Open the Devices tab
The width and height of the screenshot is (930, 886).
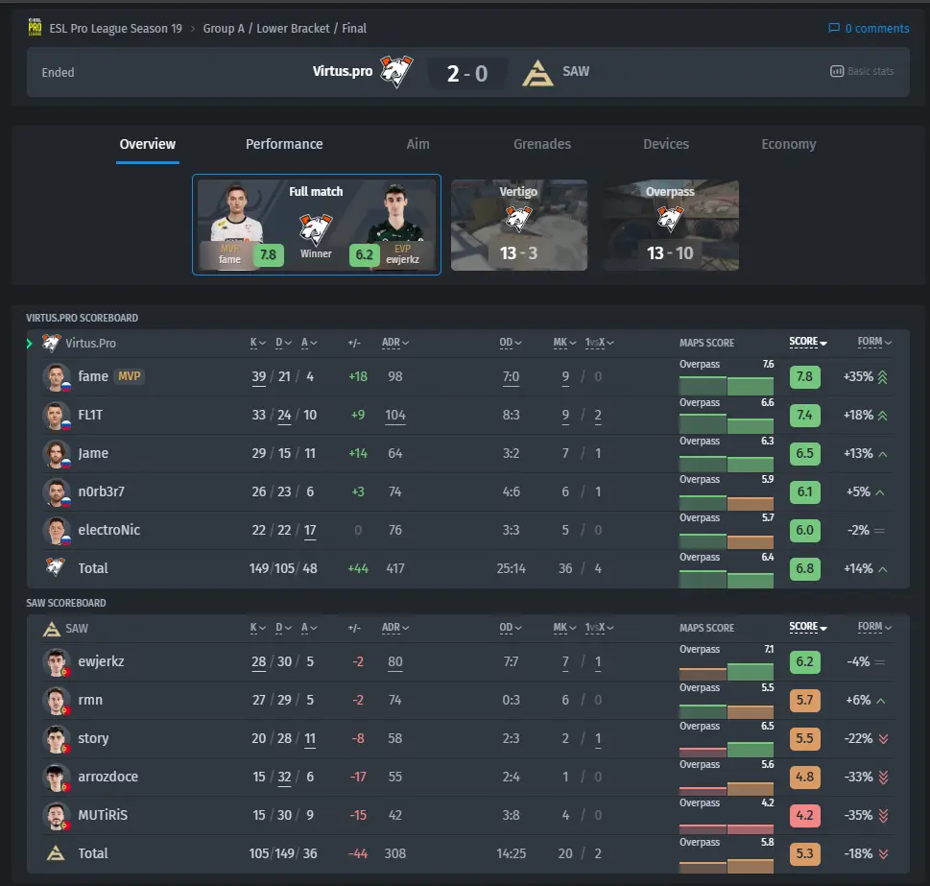tap(666, 145)
